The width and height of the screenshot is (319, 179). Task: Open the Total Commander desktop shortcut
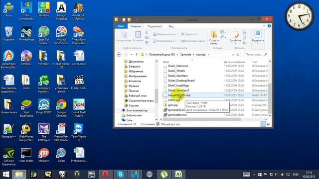(x=26, y=11)
